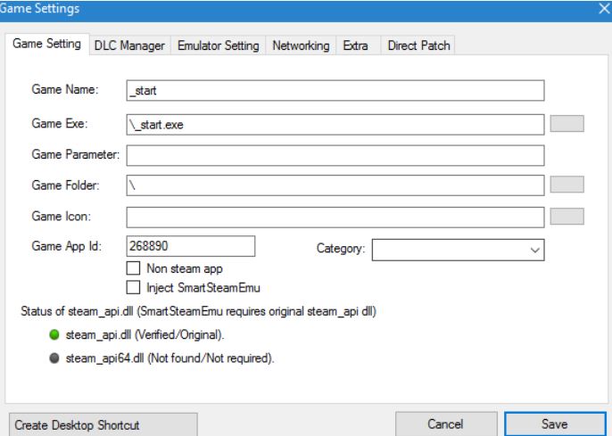Click into the Game Name text field
This screenshot has width=612, height=436.
pyautogui.click(x=335, y=92)
